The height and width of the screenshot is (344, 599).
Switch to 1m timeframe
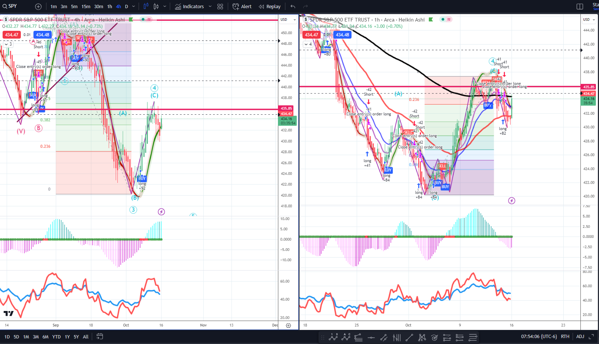click(x=54, y=6)
